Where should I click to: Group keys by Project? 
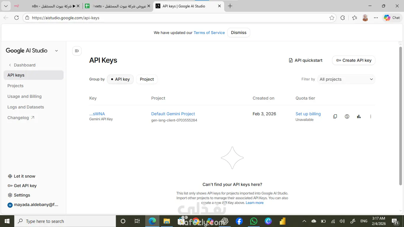click(147, 79)
